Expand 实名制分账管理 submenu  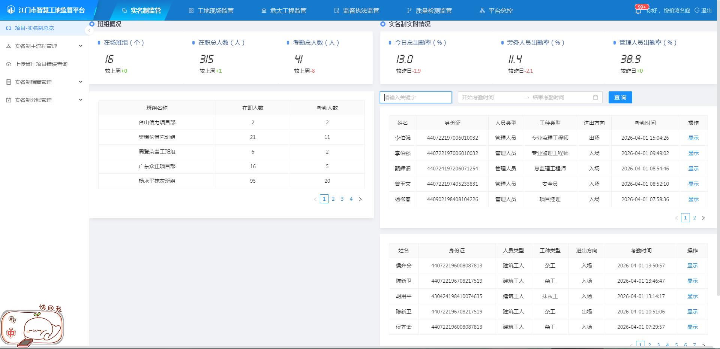coord(80,100)
